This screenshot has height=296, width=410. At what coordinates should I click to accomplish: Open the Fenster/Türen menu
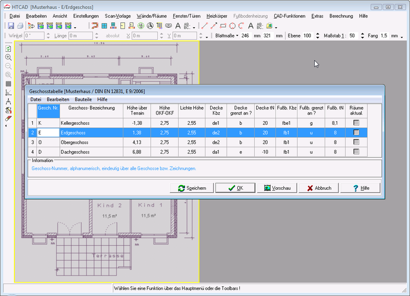click(x=187, y=16)
